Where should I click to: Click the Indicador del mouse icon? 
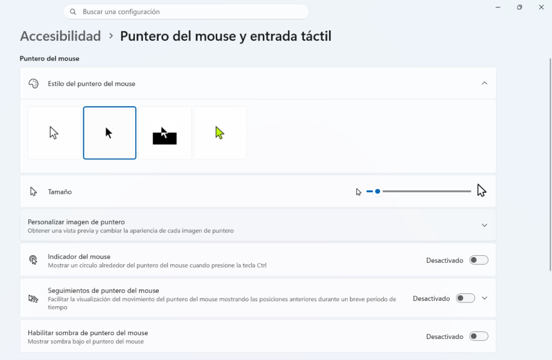[33, 260]
